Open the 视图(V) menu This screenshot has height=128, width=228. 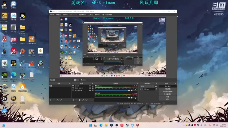65,15
